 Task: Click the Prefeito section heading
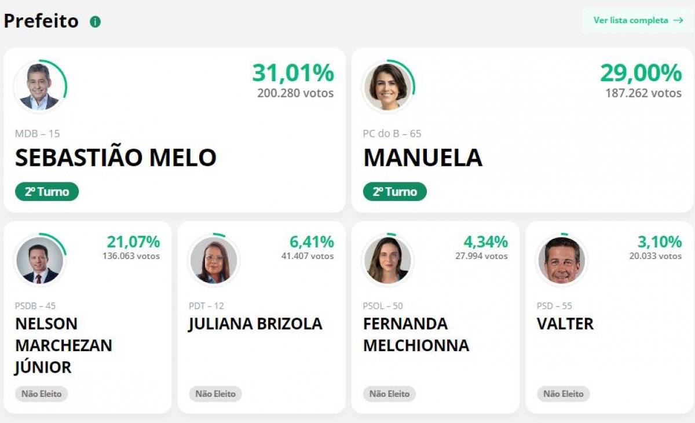[41, 21]
